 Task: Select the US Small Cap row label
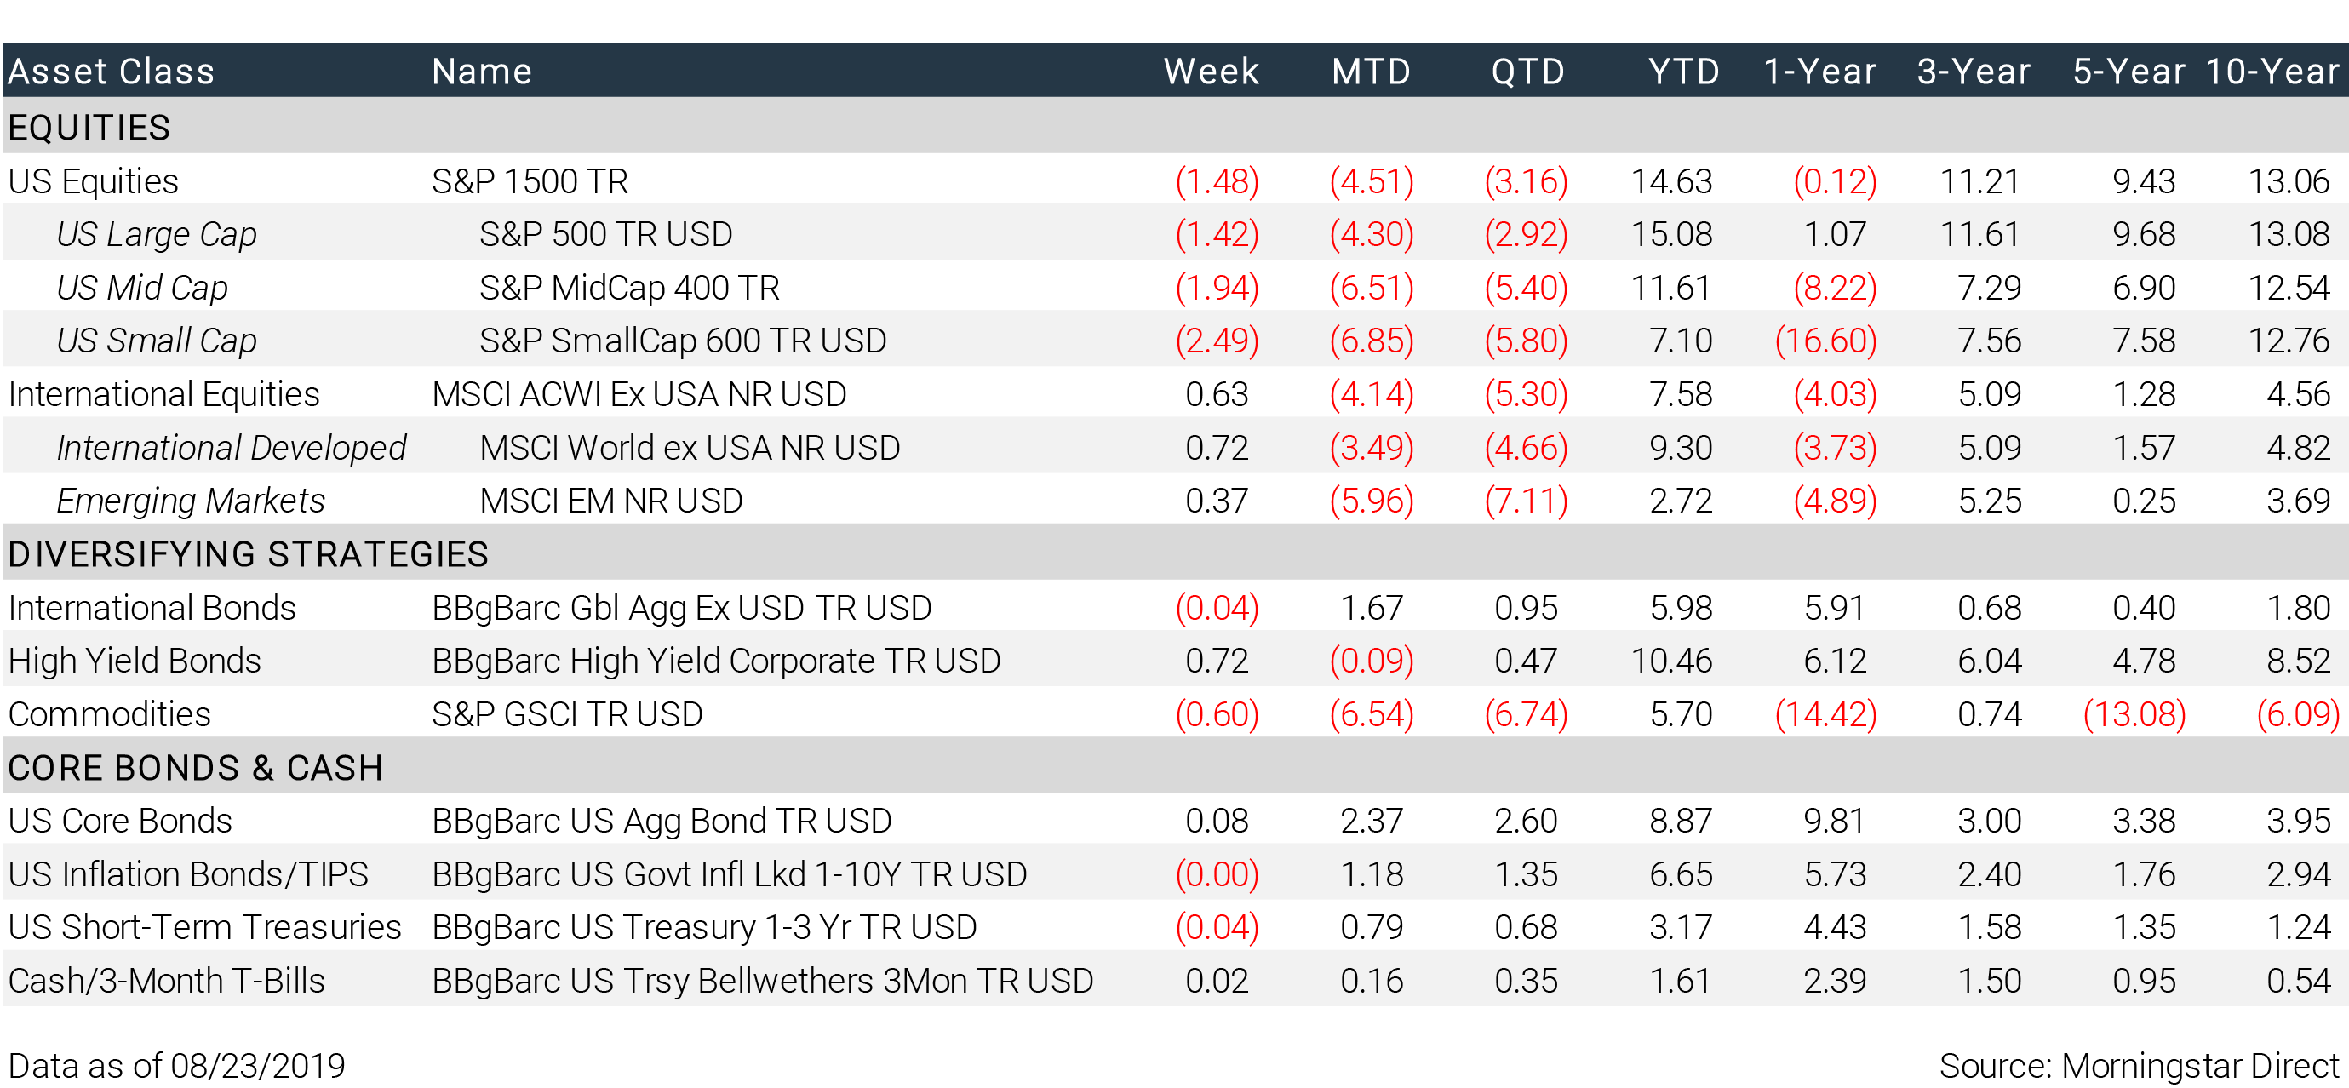[156, 341]
